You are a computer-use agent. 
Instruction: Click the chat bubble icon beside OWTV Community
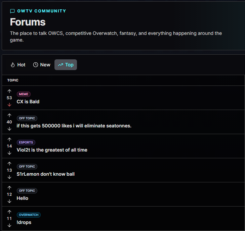coord(12,11)
